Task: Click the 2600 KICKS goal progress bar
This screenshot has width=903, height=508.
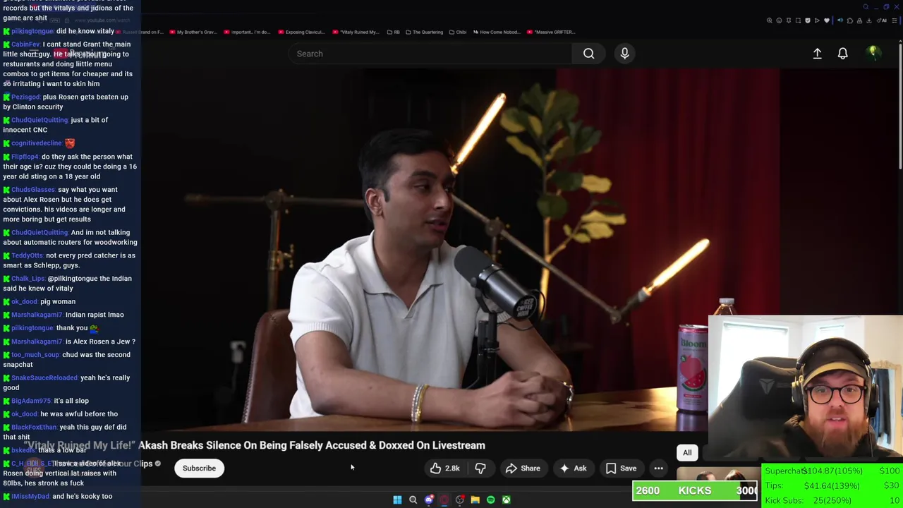Action: pos(695,491)
